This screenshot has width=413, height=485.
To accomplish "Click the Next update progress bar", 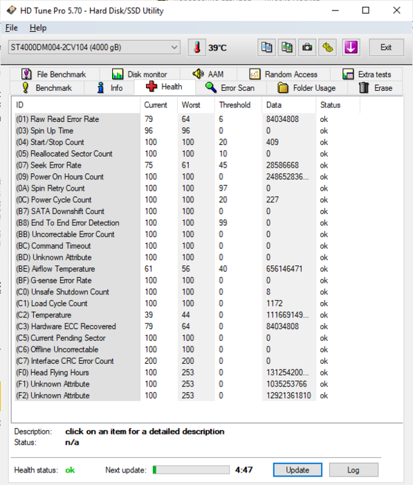I will [x=191, y=470].
